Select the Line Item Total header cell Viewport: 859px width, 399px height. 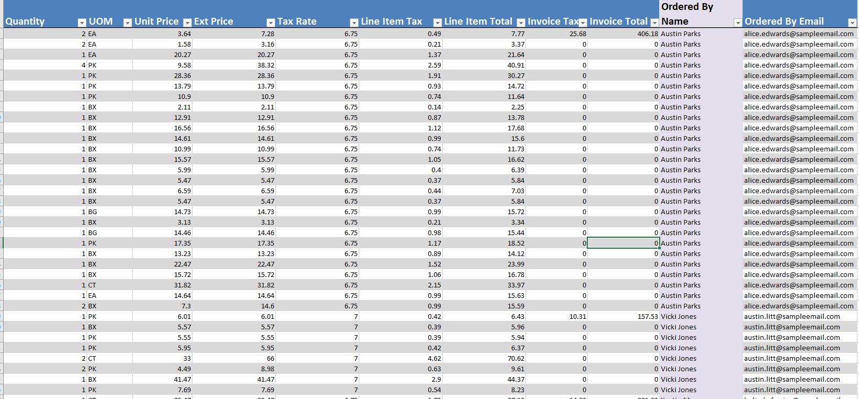484,14
